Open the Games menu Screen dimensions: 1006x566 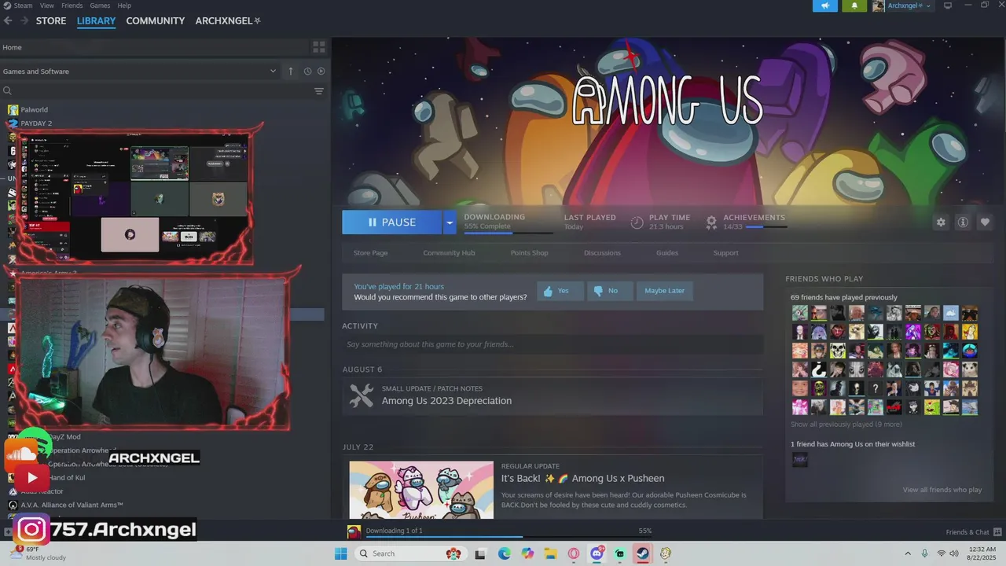(100, 6)
